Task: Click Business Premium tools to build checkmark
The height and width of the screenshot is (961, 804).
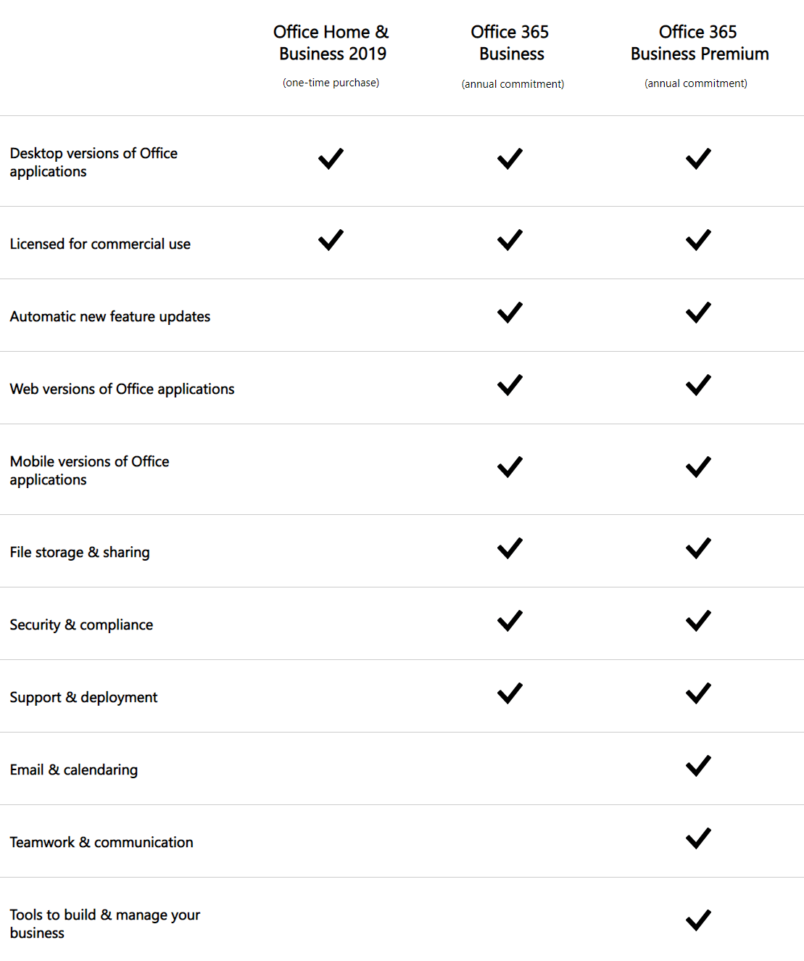Action: coord(698,920)
